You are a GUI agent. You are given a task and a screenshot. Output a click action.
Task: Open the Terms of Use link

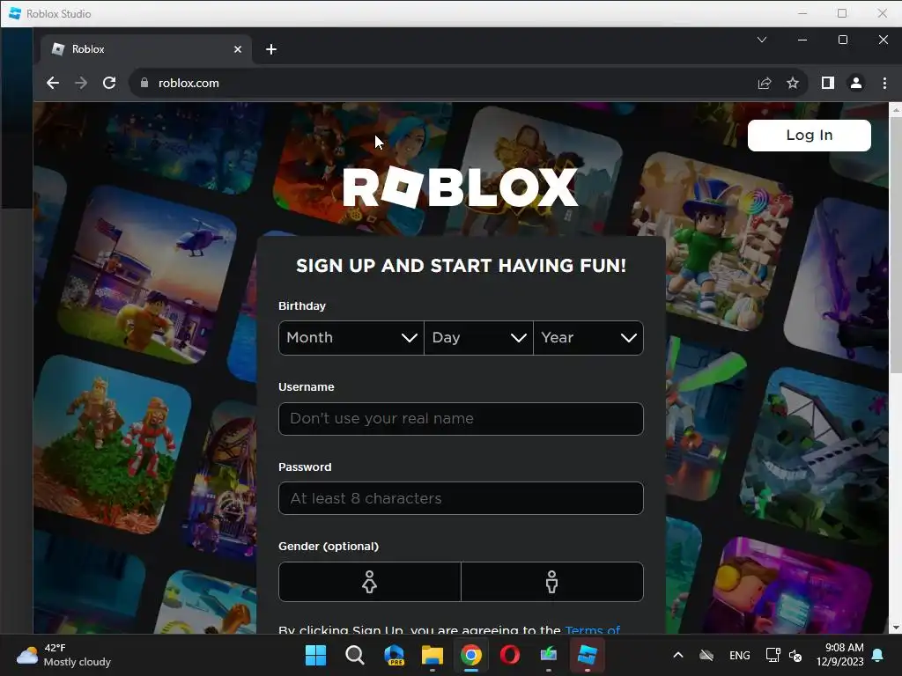pyautogui.click(x=593, y=629)
